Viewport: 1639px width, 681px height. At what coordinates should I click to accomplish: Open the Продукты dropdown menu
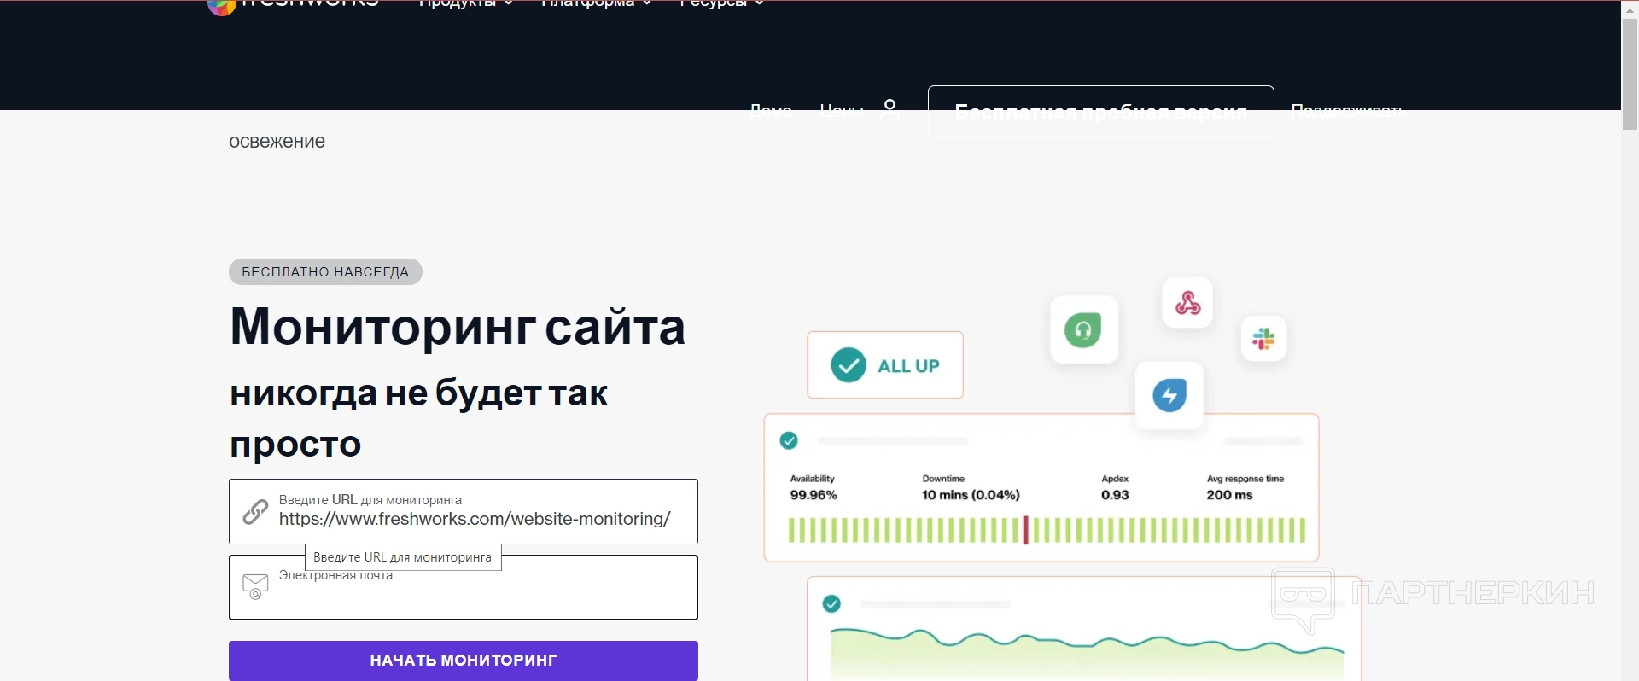pyautogui.click(x=466, y=3)
